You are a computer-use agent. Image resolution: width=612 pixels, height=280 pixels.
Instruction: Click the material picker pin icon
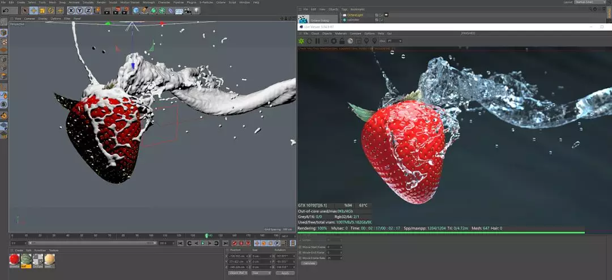click(375, 41)
